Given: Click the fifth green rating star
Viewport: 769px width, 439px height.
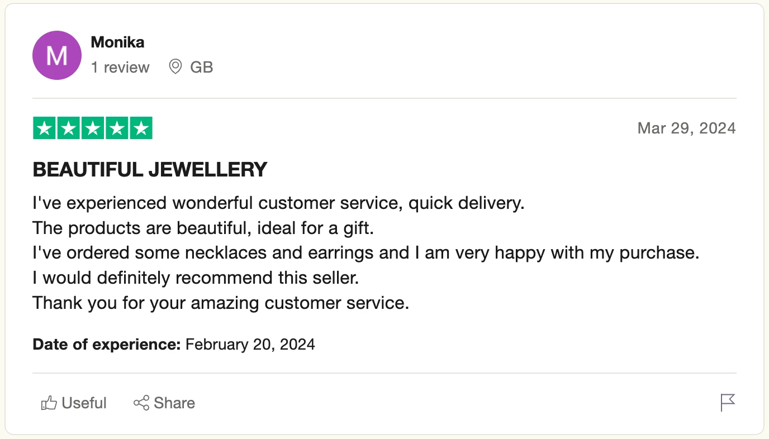Looking at the screenshot, I should click(141, 128).
